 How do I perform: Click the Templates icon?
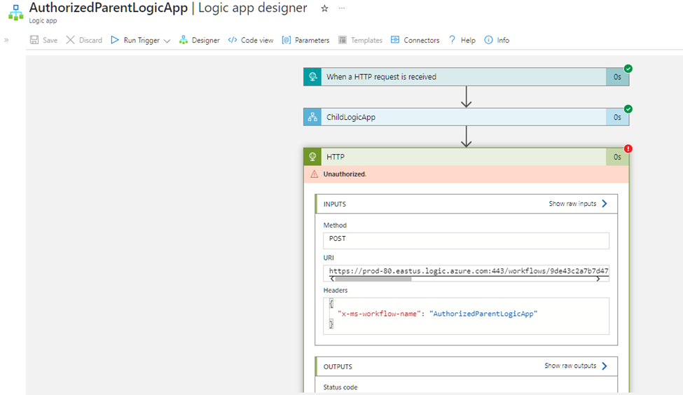click(343, 40)
